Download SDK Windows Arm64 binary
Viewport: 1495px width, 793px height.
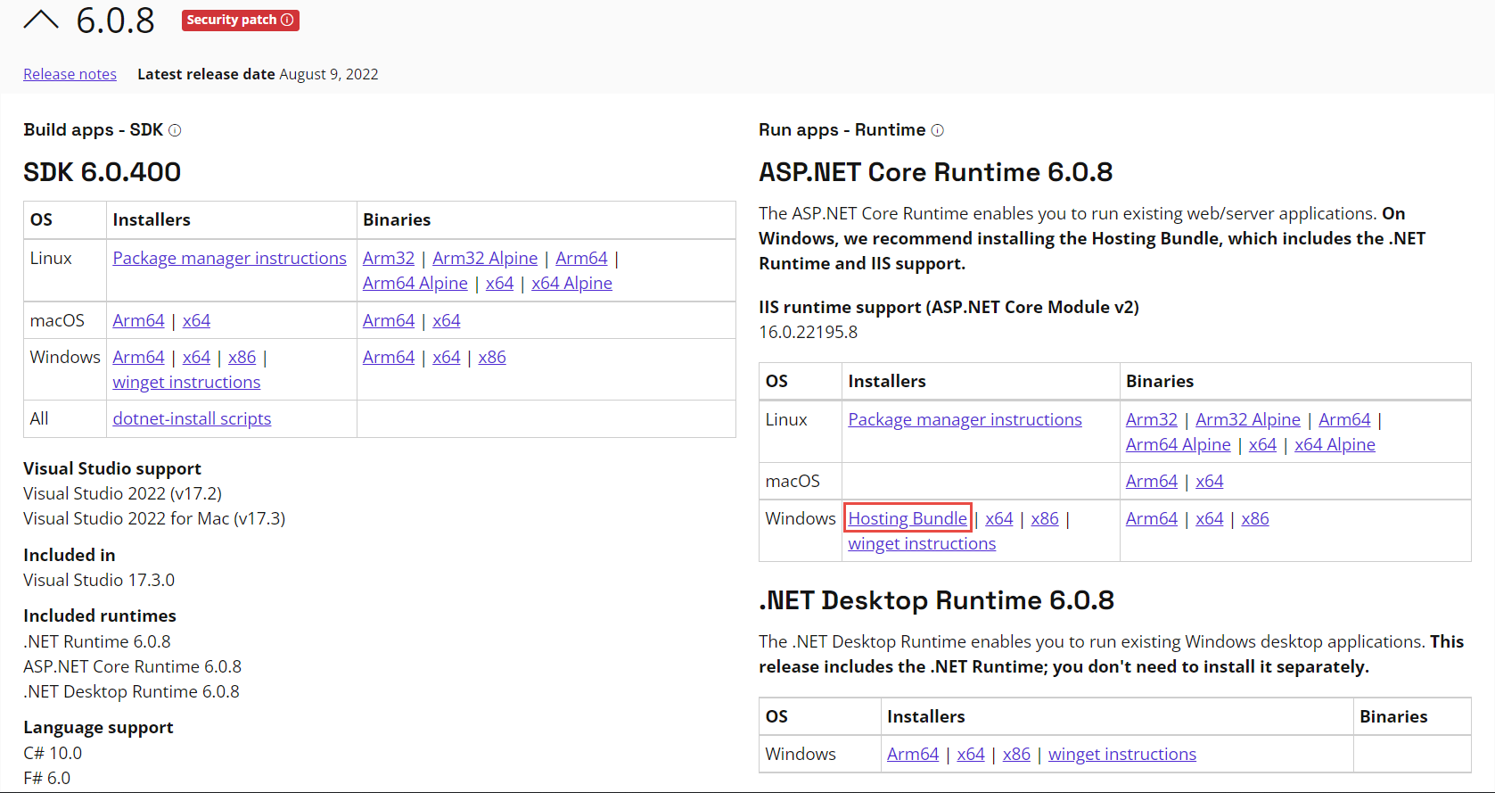point(389,357)
